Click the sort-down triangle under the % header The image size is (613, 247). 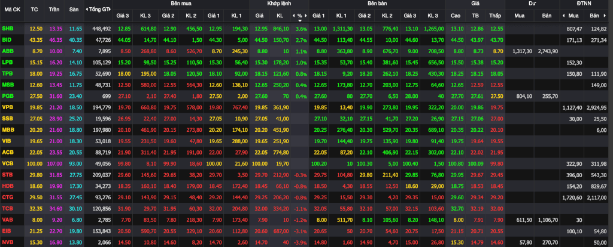(x=299, y=20)
